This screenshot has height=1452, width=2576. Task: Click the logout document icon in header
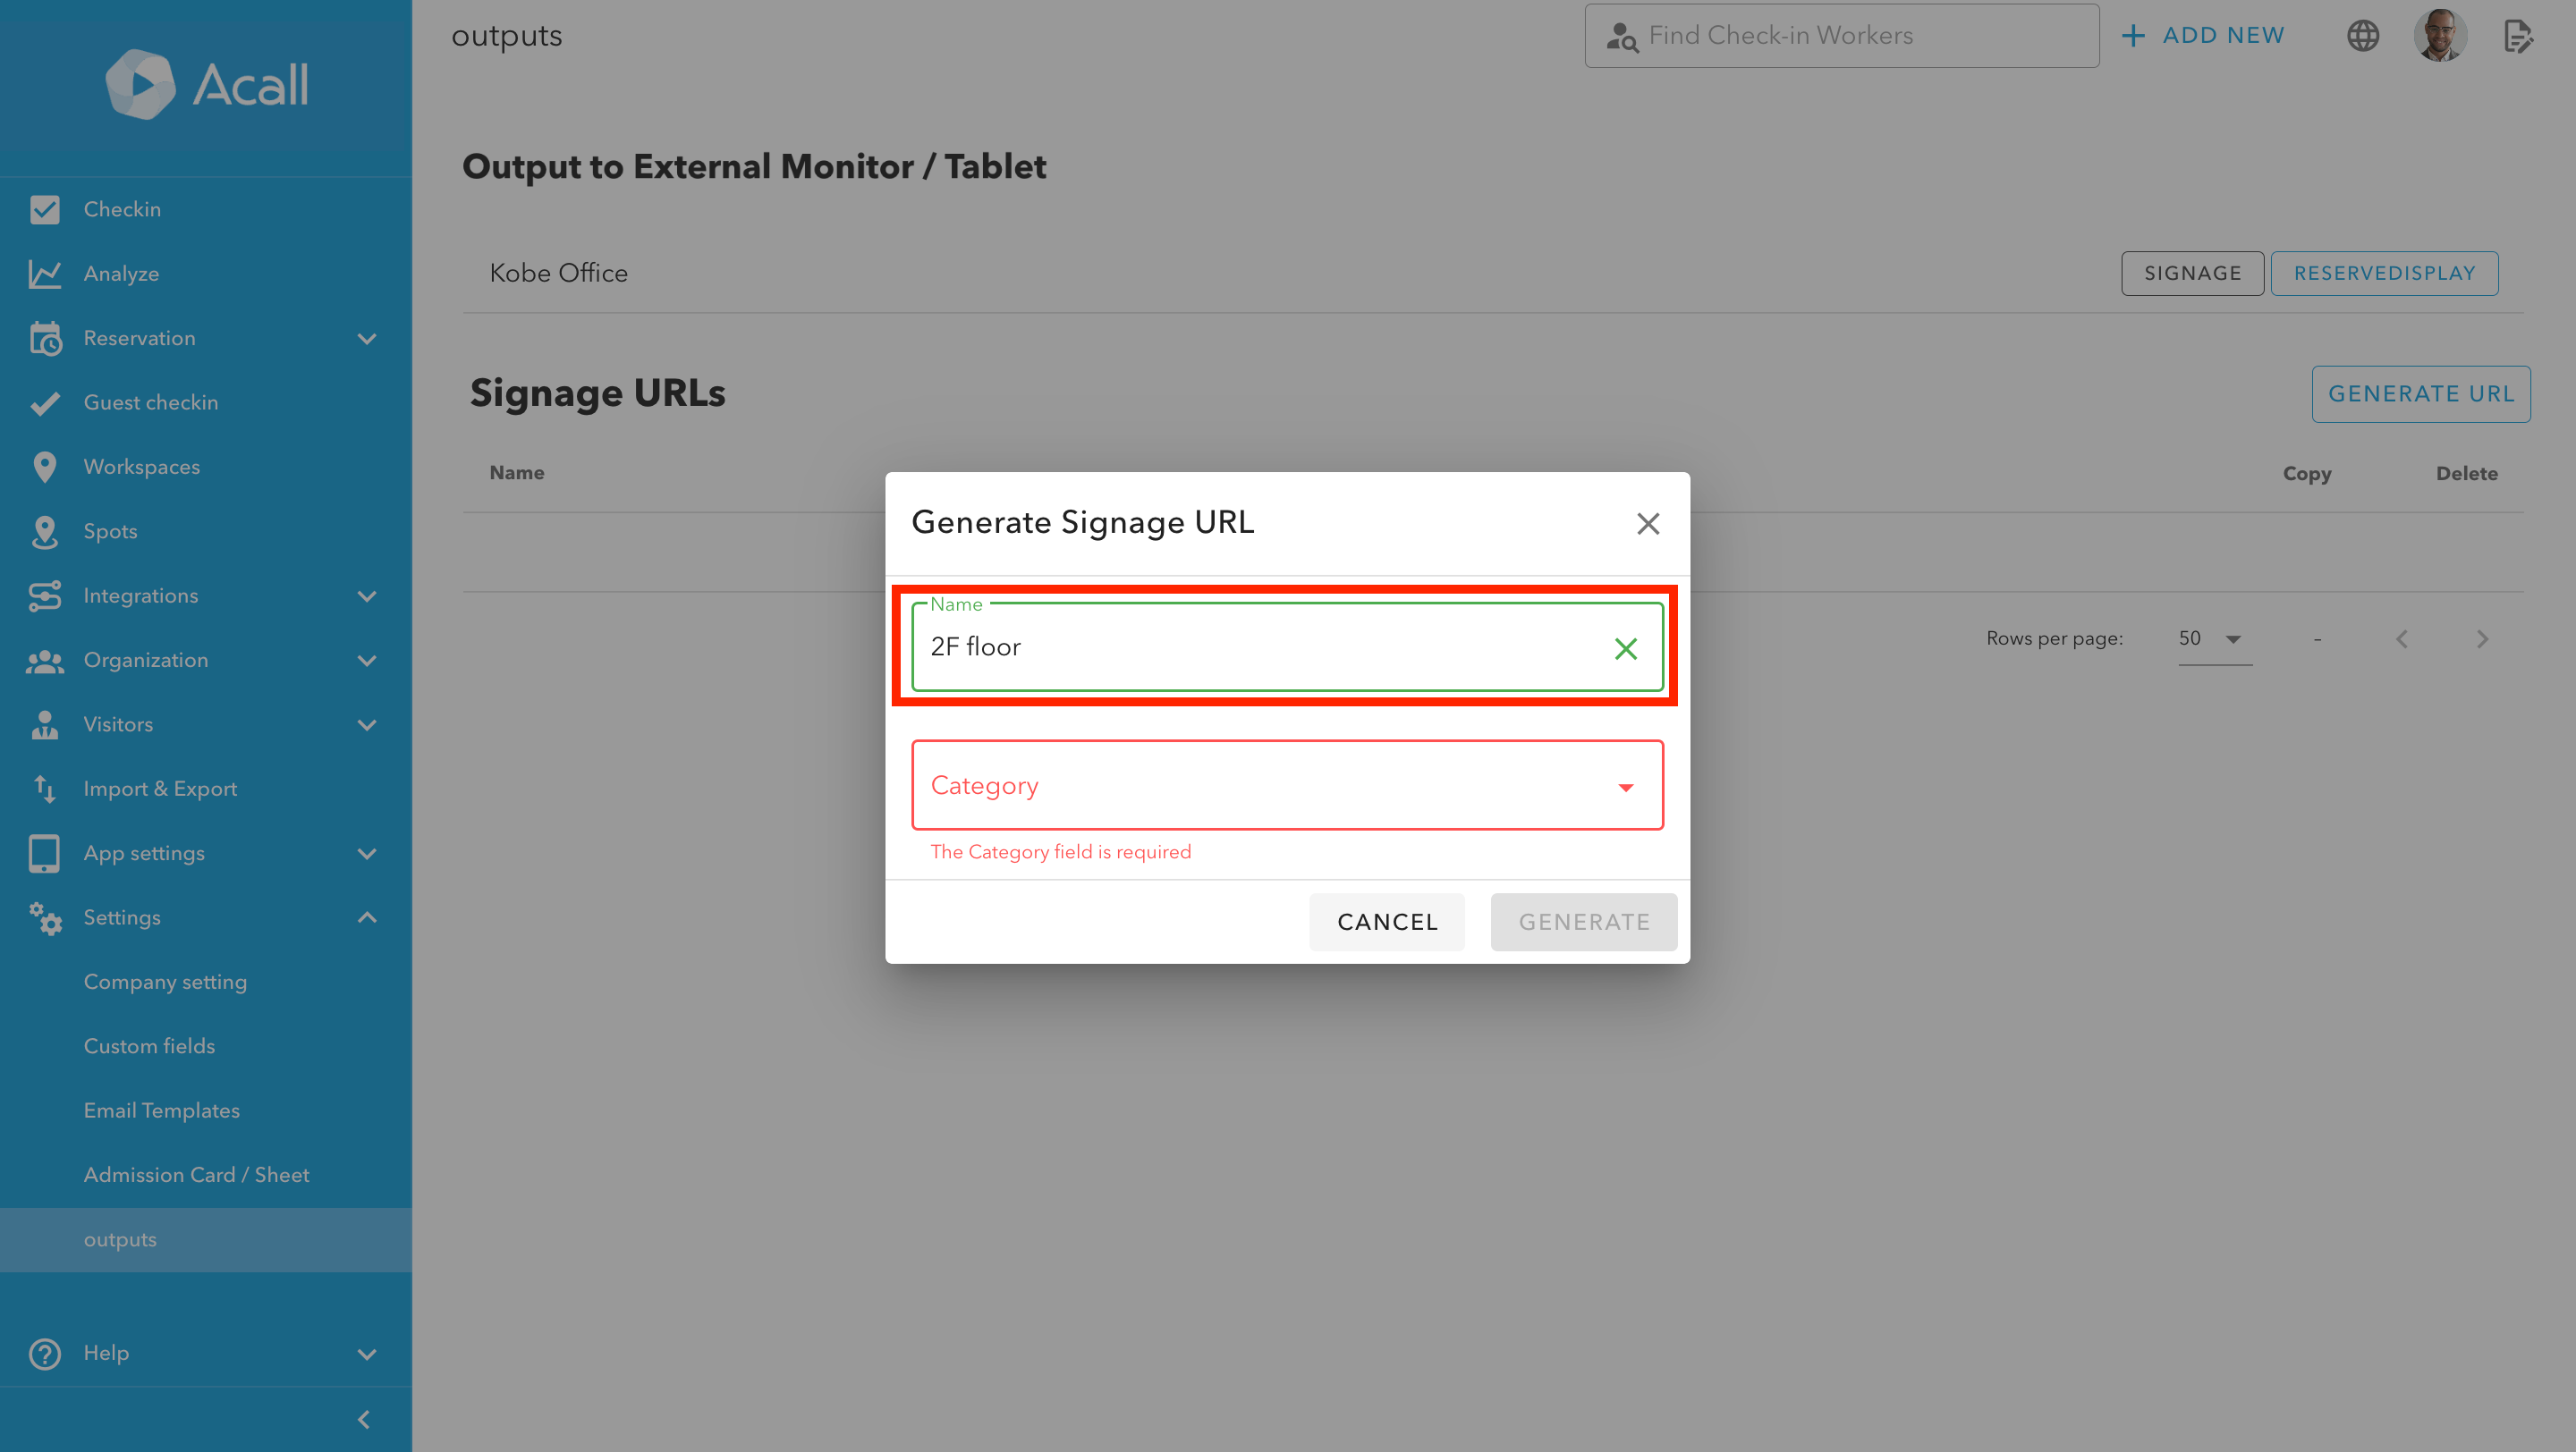tap(2517, 36)
